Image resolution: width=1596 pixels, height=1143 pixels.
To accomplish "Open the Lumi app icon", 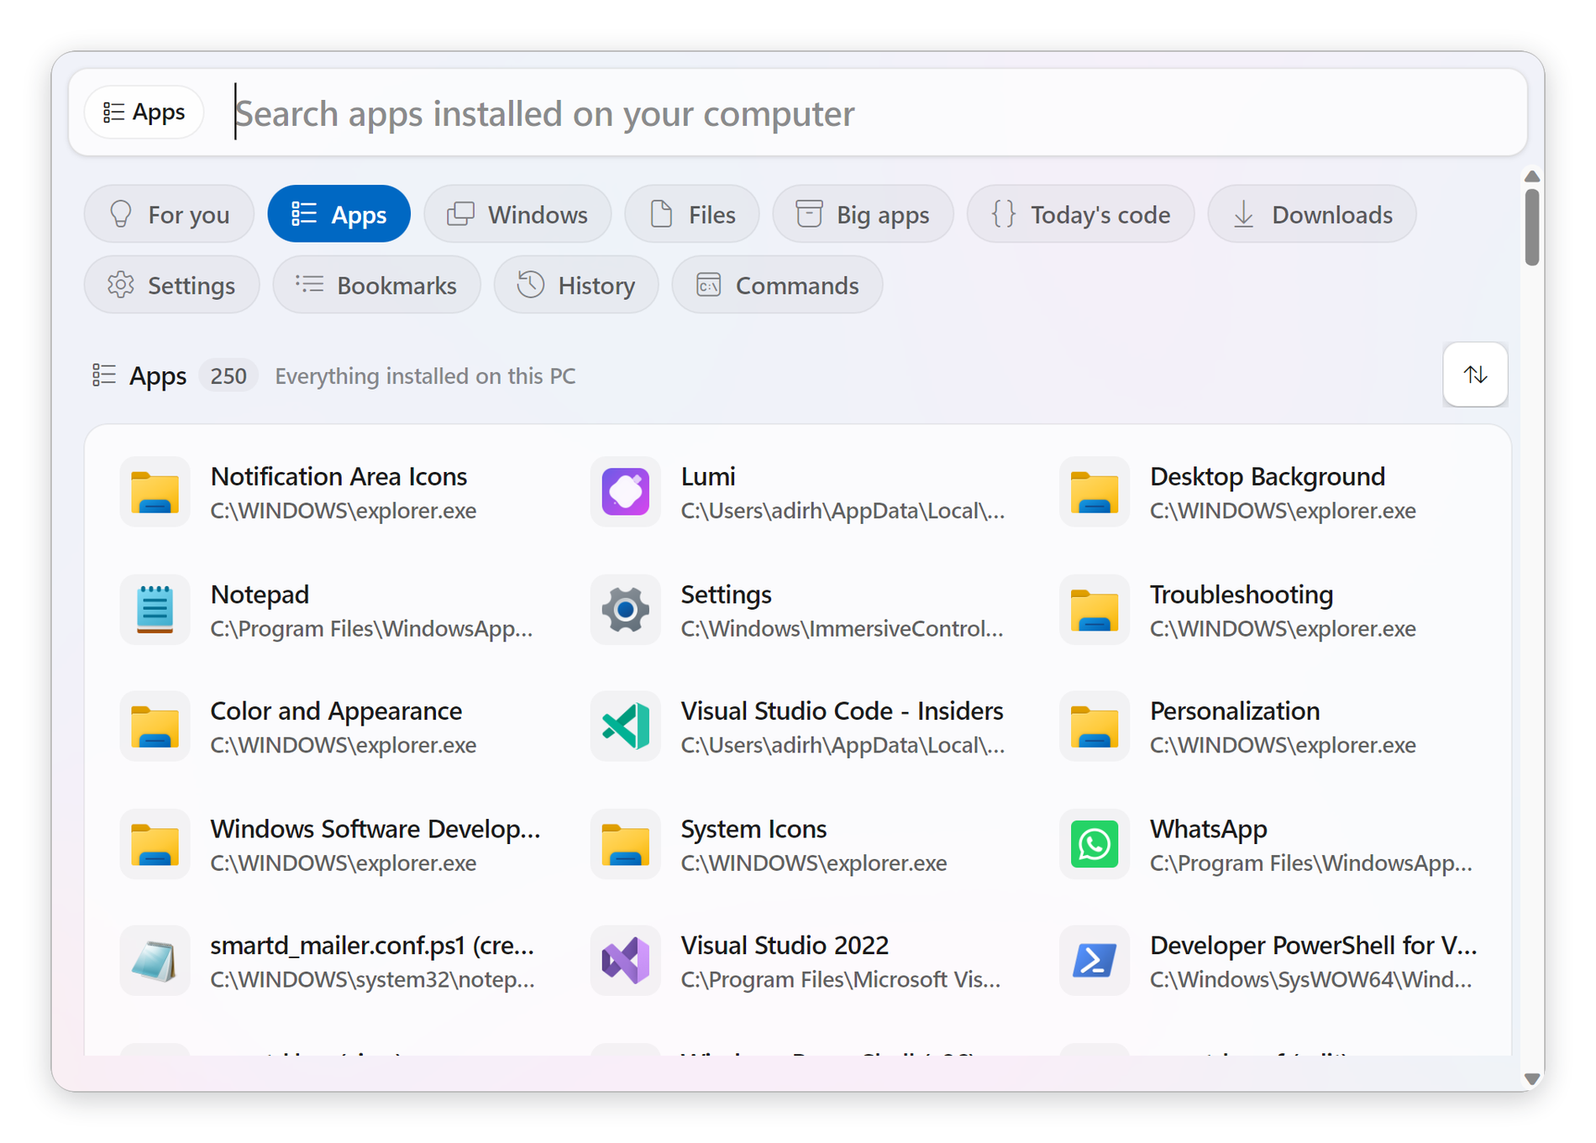I will pyautogui.click(x=625, y=491).
